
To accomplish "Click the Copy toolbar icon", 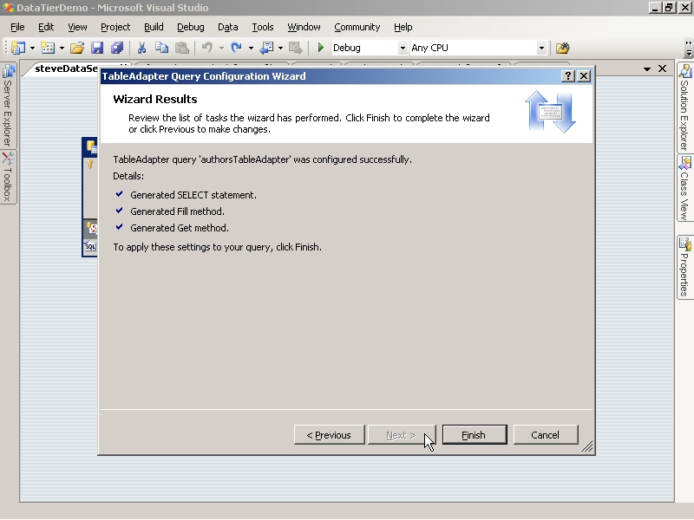I will (x=162, y=48).
